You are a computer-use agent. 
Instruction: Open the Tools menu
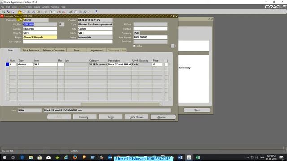point(29,7)
